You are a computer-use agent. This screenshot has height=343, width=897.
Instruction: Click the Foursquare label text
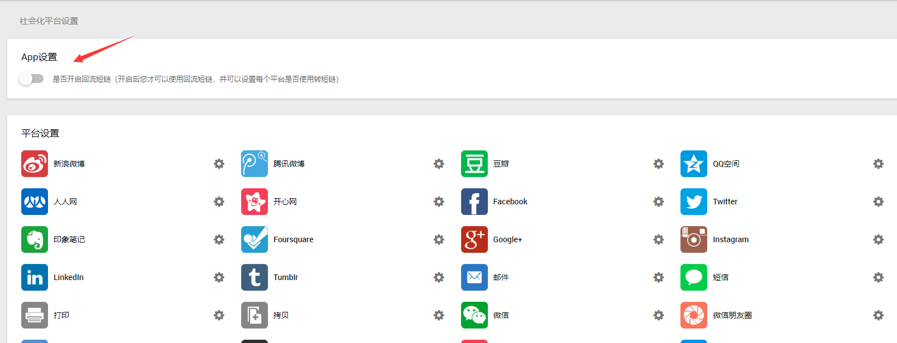294,239
